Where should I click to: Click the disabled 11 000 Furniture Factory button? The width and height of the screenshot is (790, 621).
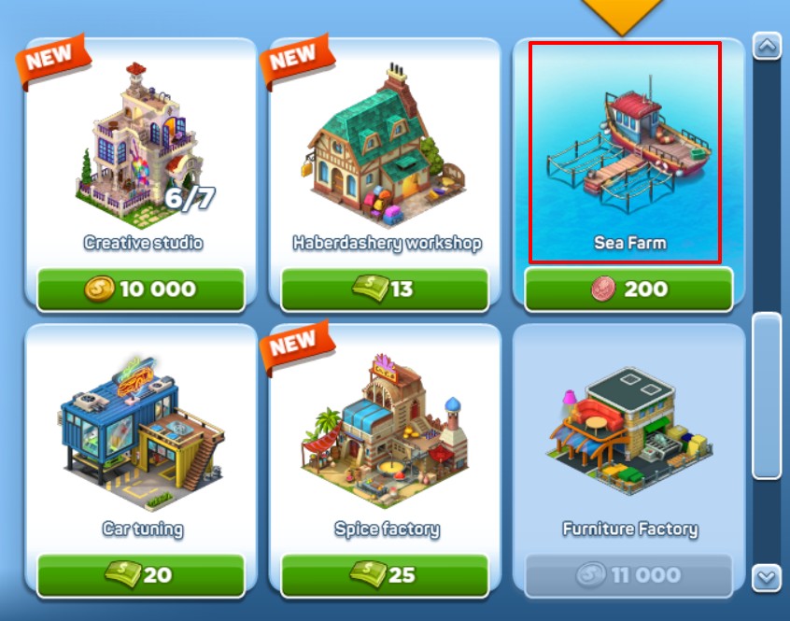pyautogui.click(x=628, y=575)
